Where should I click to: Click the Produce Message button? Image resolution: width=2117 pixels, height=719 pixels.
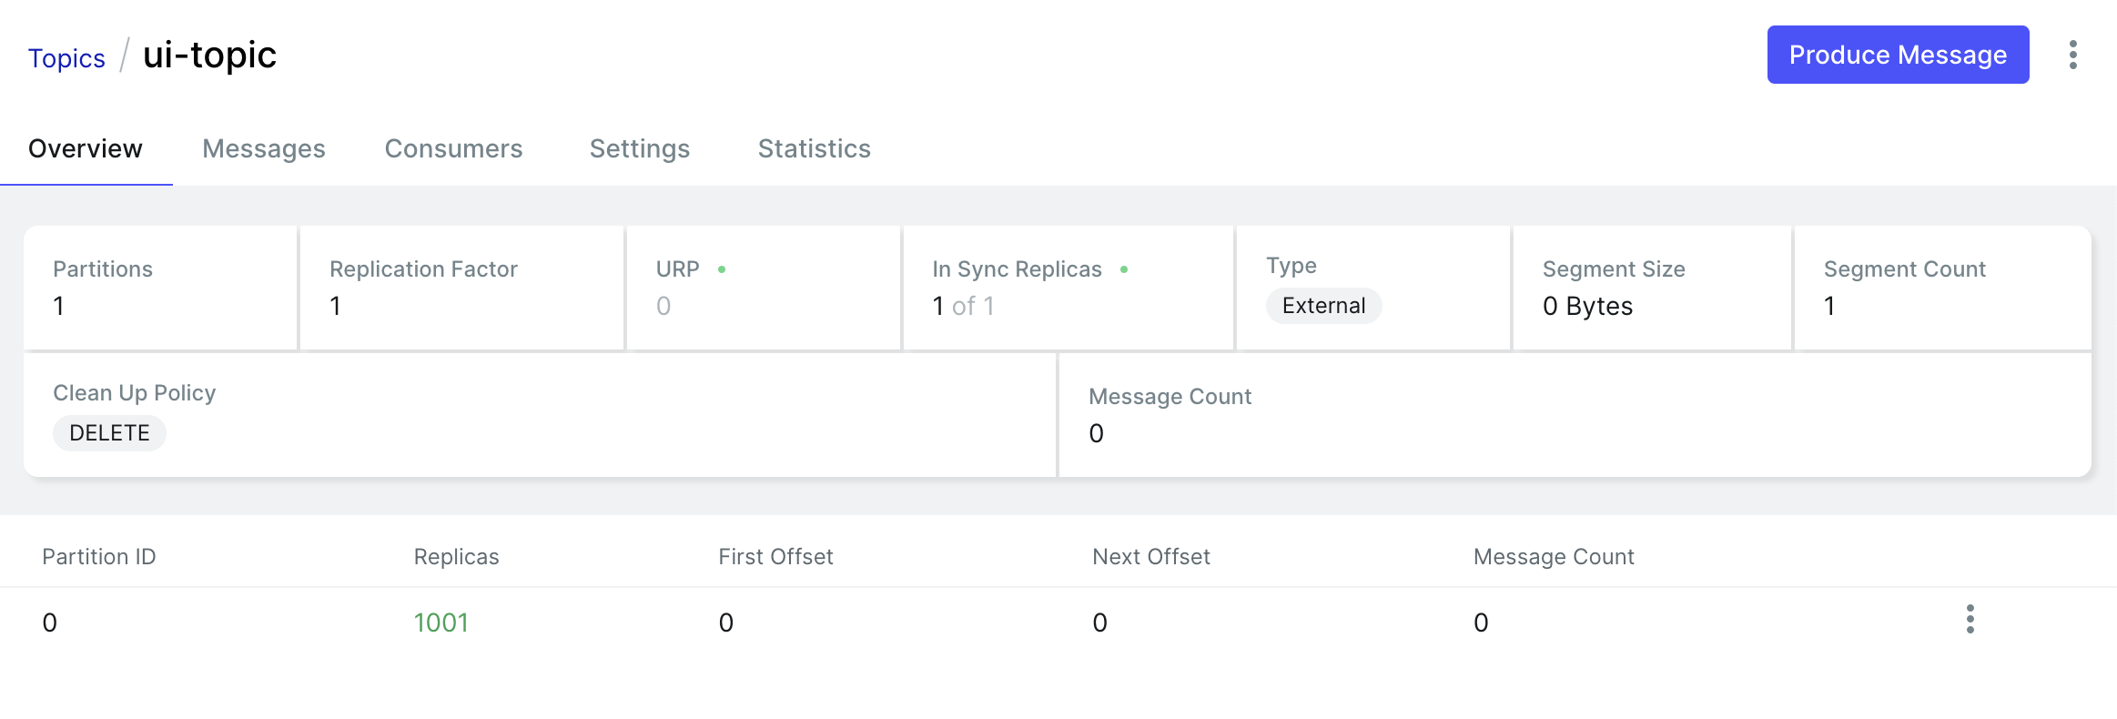pyautogui.click(x=1898, y=55)
